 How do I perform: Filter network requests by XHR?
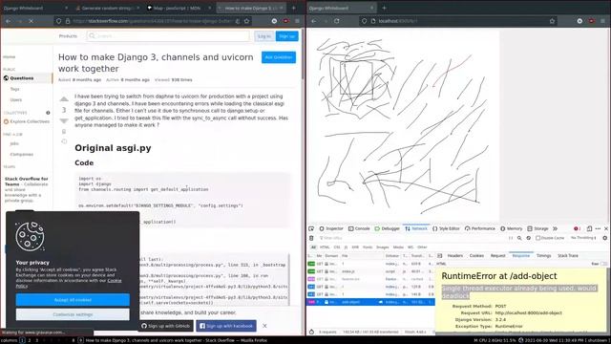(355, 247)
